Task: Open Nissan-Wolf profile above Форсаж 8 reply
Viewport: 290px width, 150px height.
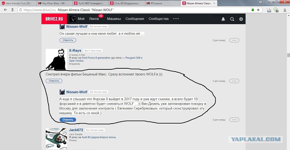Action: [77, 92]
